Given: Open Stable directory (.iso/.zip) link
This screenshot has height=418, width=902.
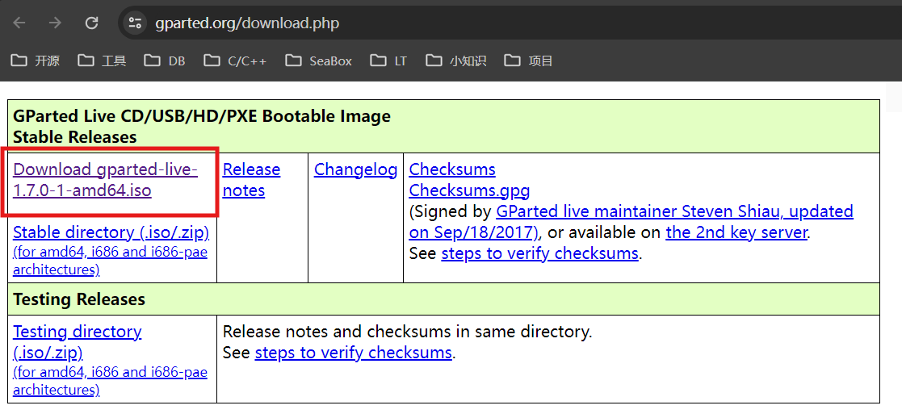Looking at the screenshot, I should point(111,232).
